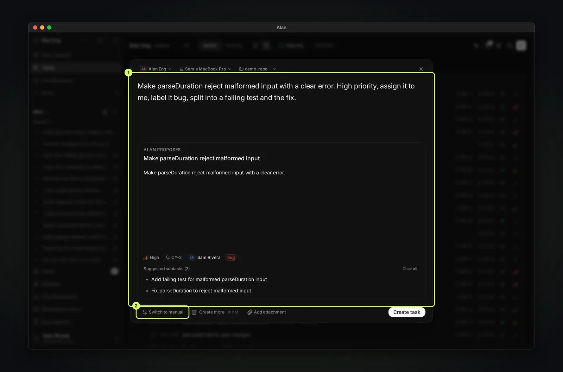Switch to manual task entry
Screen dimensions: 563x372
tap(163, 312)
